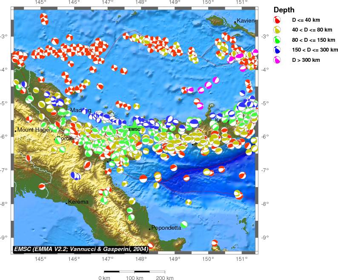
Task: Click the Kerema city label
Action: 78,202
